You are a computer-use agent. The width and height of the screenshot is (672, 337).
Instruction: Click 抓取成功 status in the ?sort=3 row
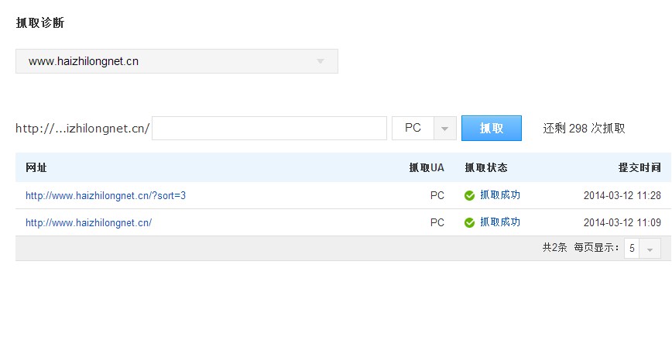click(x=499, y=195)
